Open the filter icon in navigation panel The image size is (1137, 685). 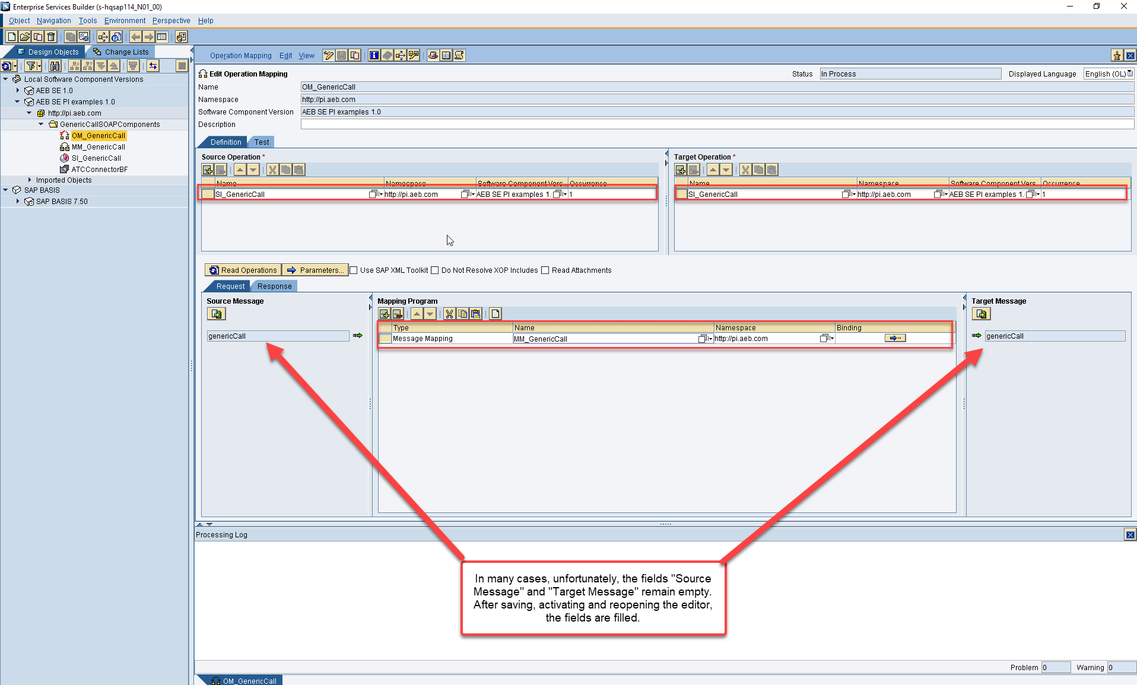point(31,65)
